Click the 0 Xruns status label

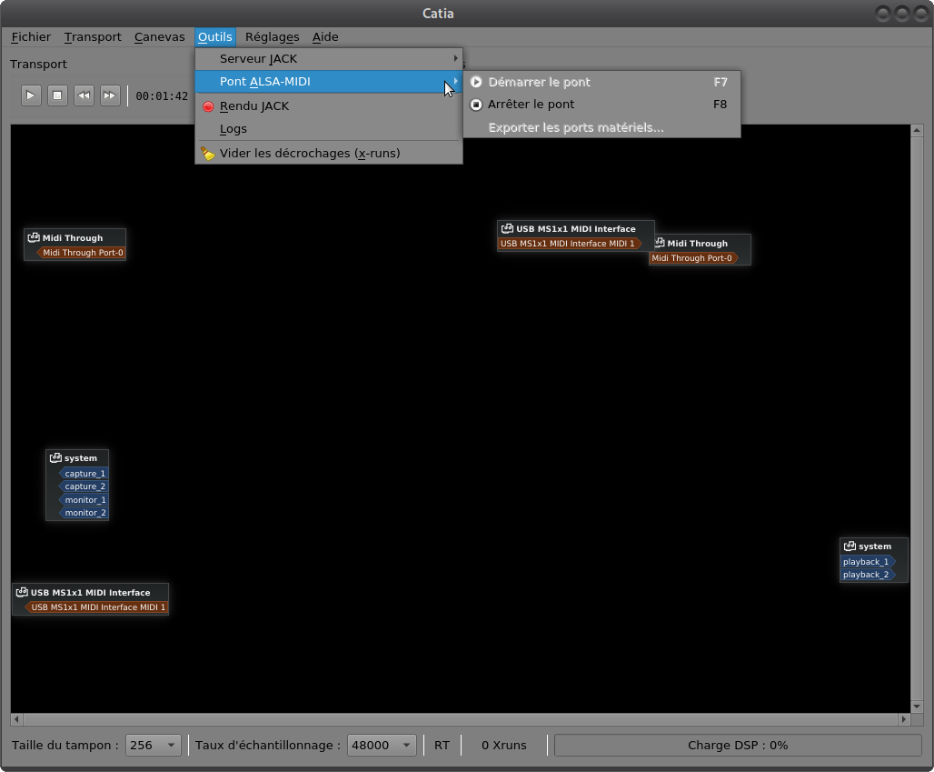[x=504, y=745]
